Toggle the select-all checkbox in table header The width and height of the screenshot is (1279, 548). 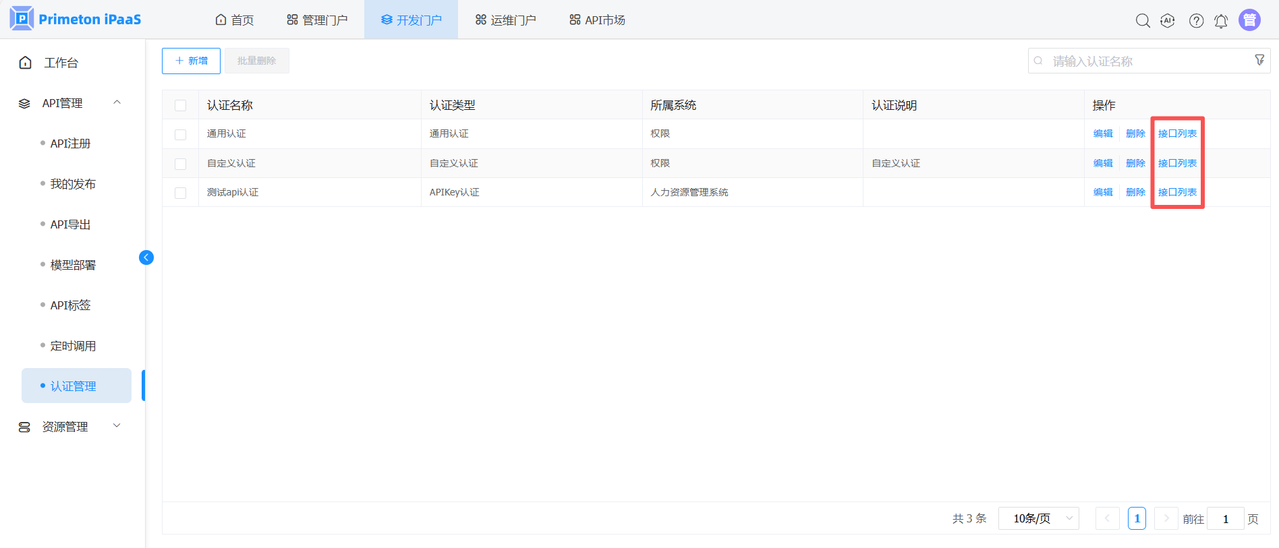coord(180,105)
